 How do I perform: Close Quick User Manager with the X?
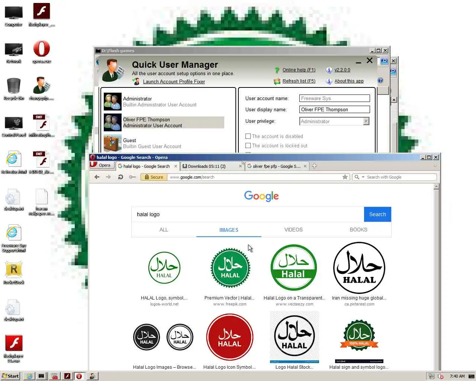369,60
